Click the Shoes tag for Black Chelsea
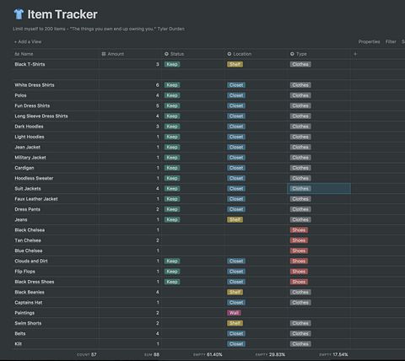The width and height of the screenshot is (405, 361). click(299, 230)
